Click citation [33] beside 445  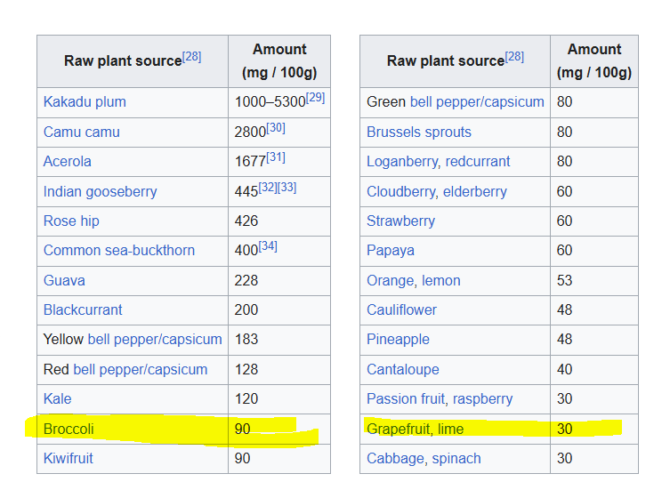(287, 187)
